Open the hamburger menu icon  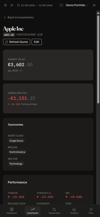point(5,5)
